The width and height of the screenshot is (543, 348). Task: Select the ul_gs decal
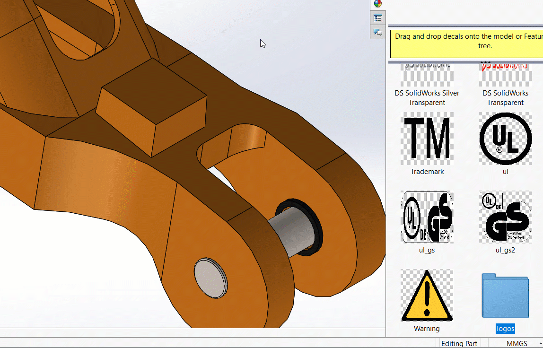(x=427, y=217)
